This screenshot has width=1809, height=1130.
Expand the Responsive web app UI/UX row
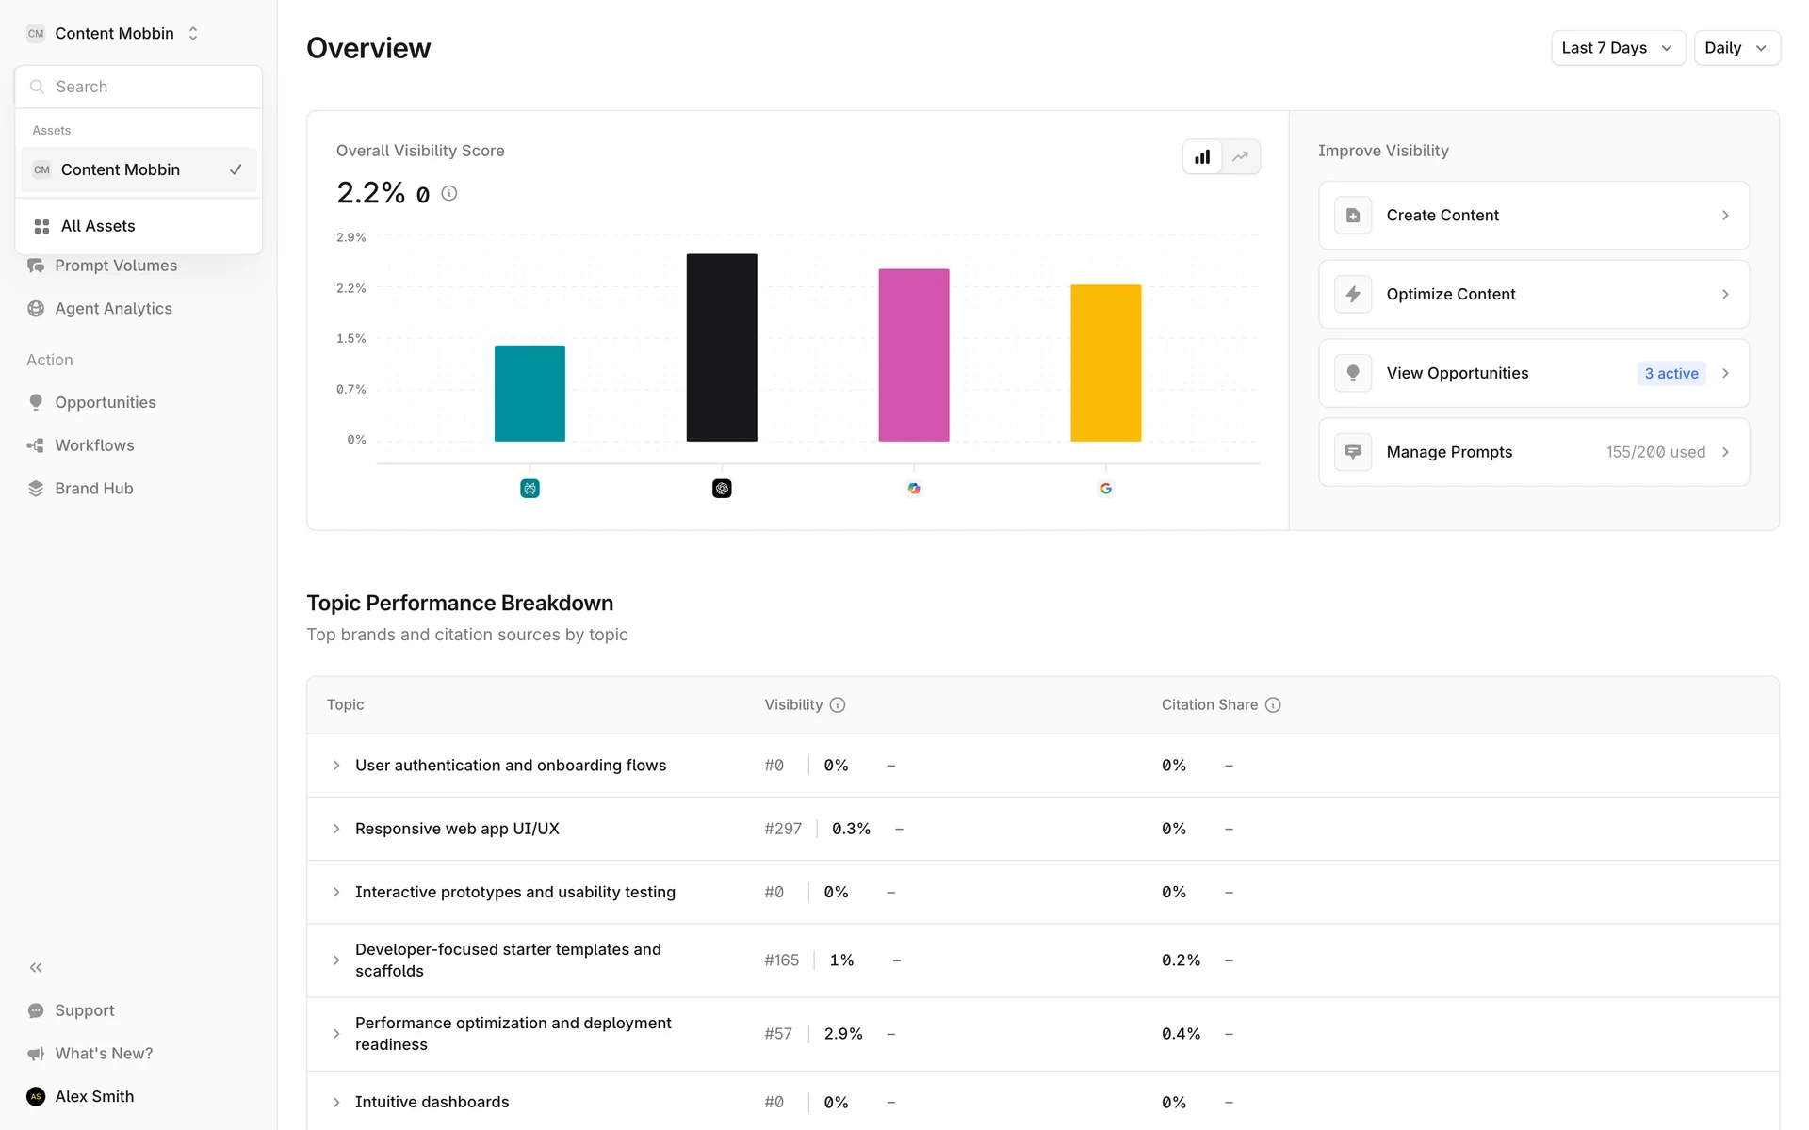point(336,829)
